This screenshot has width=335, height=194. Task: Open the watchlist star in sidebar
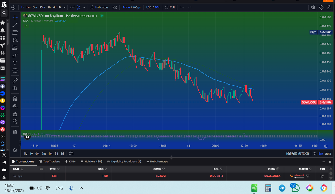[2, 23]
